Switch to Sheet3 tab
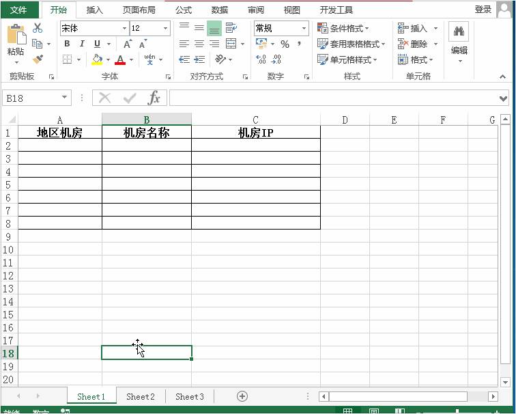The height and width of the screenshot is (414, 516). pos(190,396)
